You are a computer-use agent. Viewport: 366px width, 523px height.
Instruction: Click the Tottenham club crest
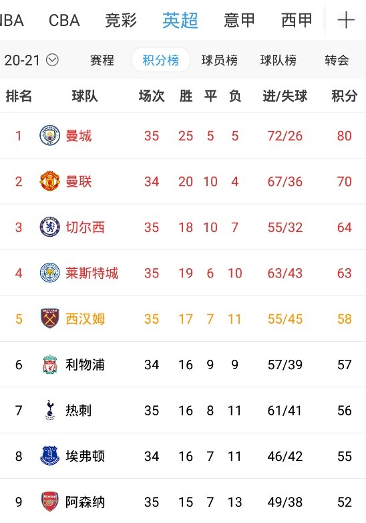(49, 410)
